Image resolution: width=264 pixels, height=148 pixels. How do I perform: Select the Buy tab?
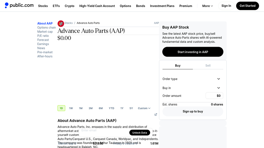click(178, 65)
